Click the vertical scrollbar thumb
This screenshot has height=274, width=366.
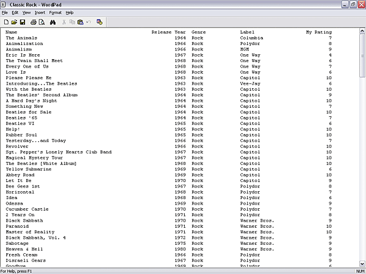coord(362,55)
